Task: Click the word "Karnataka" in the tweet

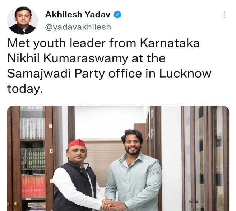Action: click(170, 43)
